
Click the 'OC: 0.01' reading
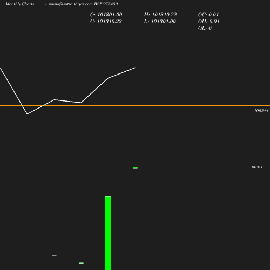[208, 15]
